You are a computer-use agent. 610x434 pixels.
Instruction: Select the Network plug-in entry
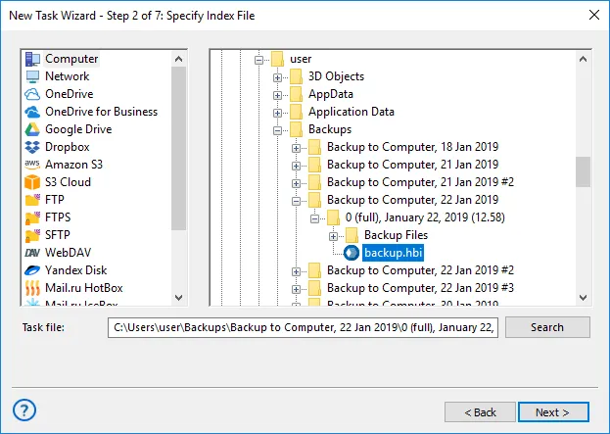(67, 76)
